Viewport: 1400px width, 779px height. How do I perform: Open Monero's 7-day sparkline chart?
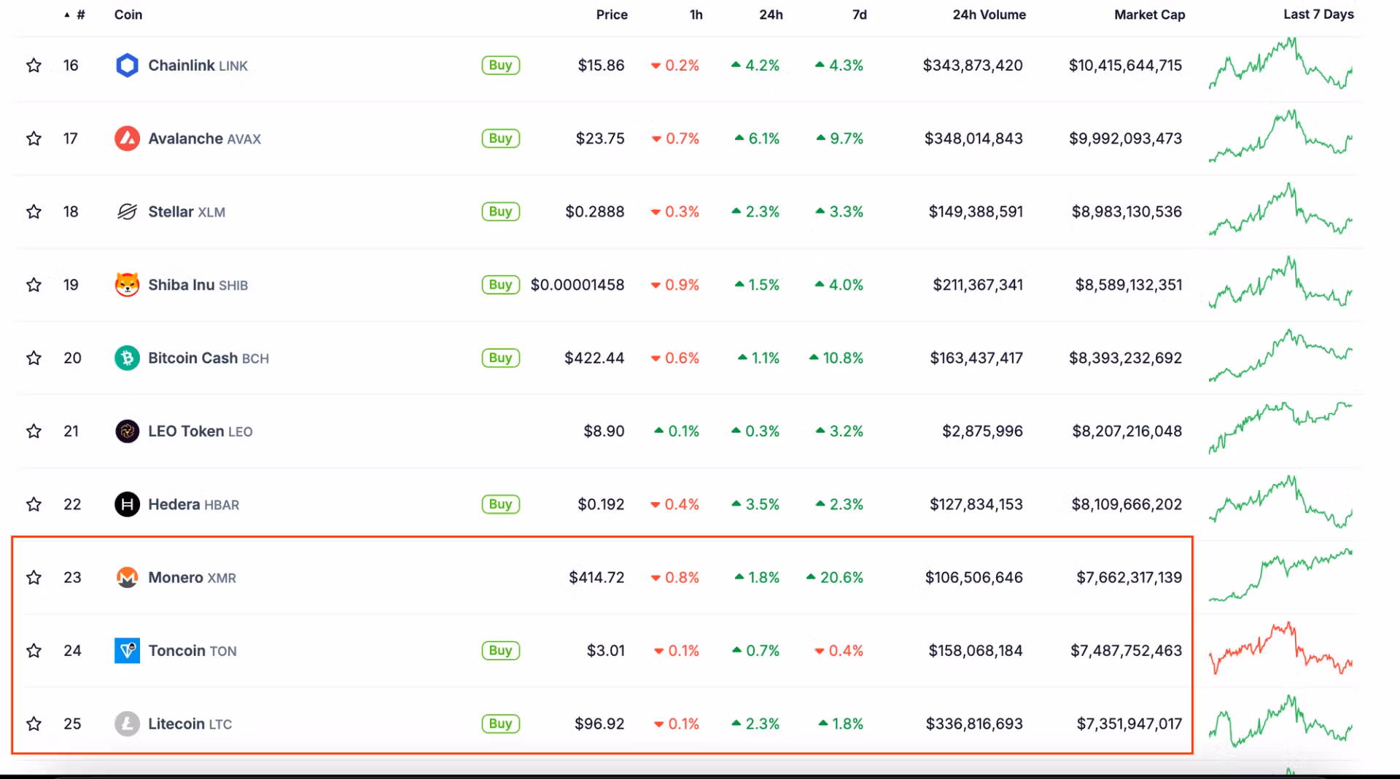(1280, 575)
